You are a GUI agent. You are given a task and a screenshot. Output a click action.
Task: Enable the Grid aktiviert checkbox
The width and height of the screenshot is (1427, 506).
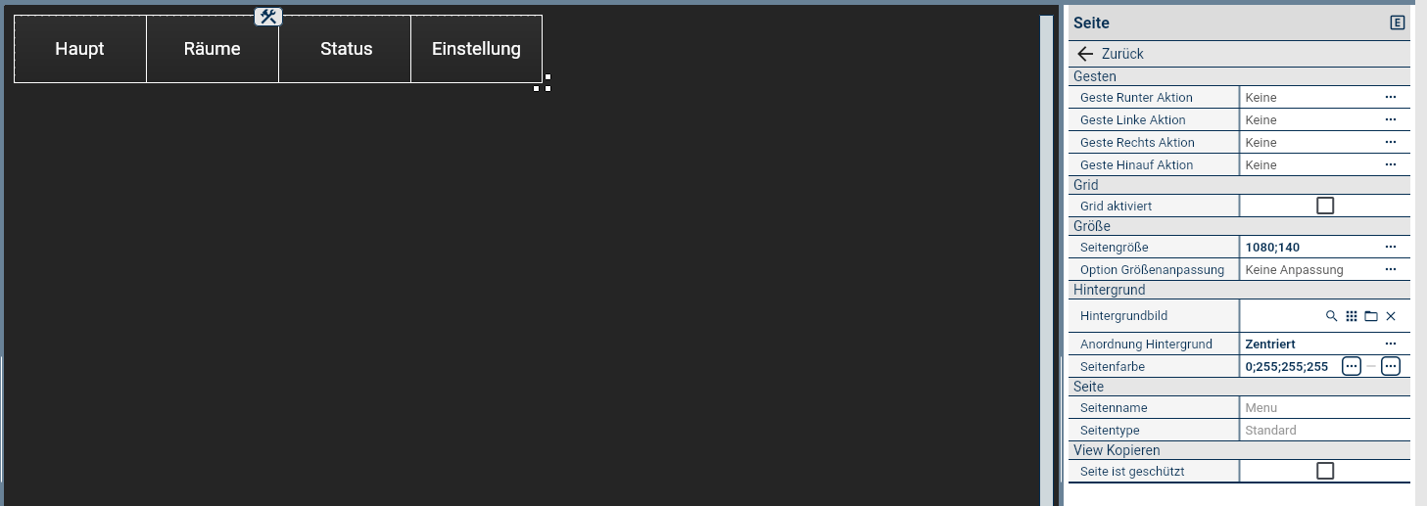[1325, 206]
